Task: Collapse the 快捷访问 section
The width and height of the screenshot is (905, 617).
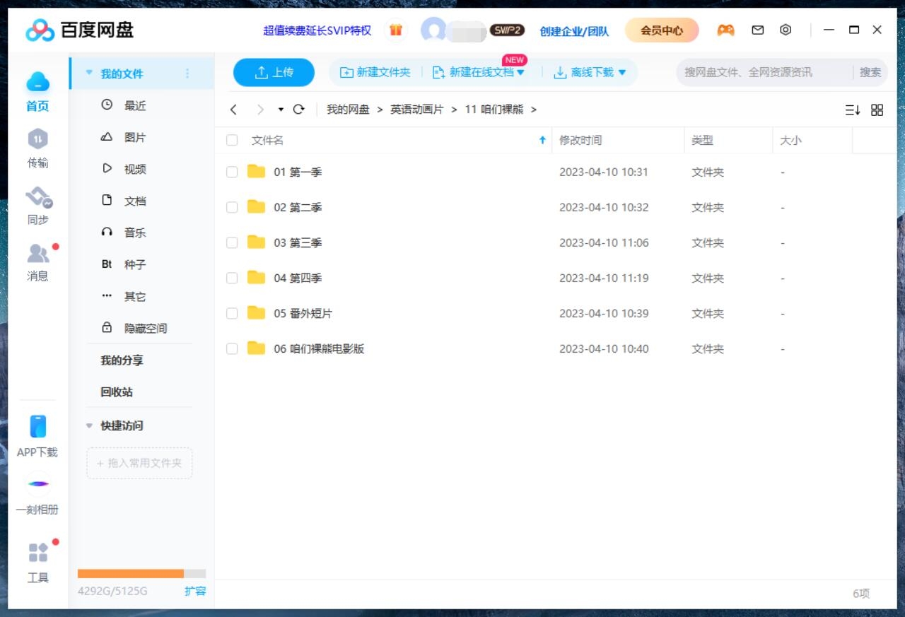Action: click(88, 425)
